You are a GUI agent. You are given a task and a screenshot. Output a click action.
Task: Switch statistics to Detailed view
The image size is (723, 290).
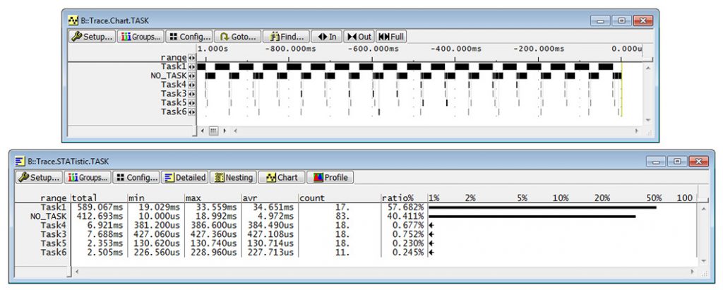coord(185,177)
